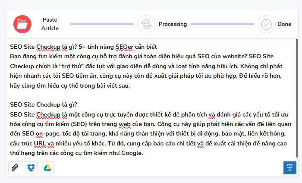Click text "thứ hạng trên các công cụ tìm kiếm"

point(59,153)
